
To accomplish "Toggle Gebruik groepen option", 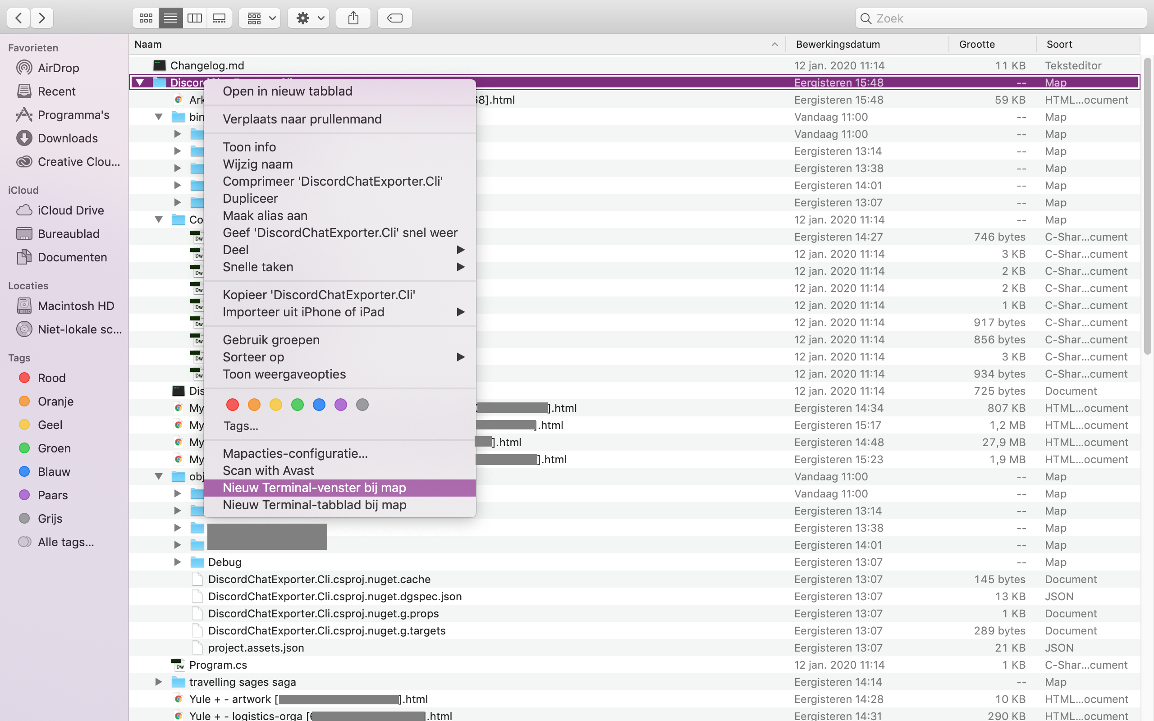I will pos(339,340).
